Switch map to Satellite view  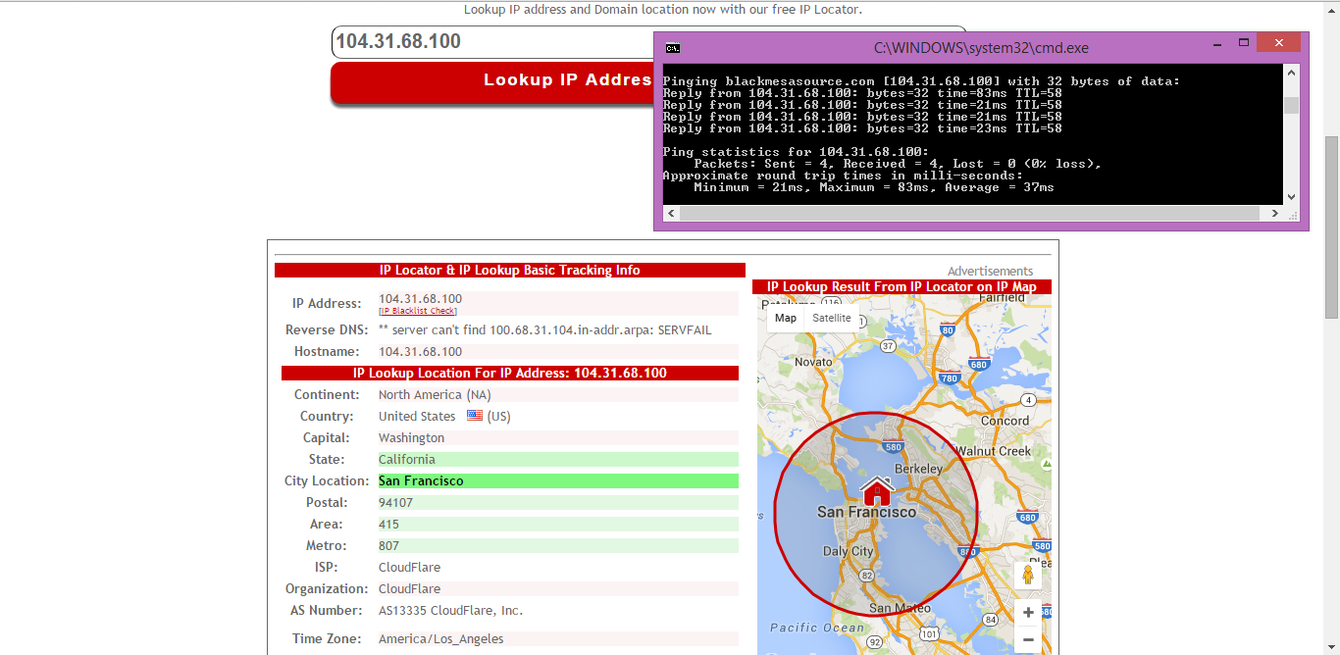(832, 318)
